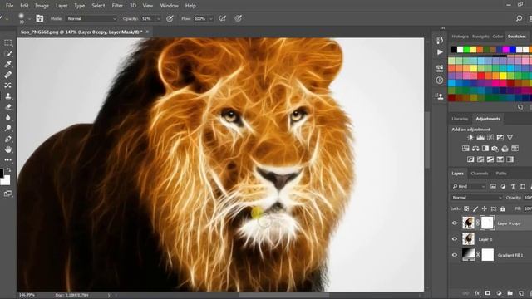Open the layer blend mode Normal dropdown

pos(476,198)
